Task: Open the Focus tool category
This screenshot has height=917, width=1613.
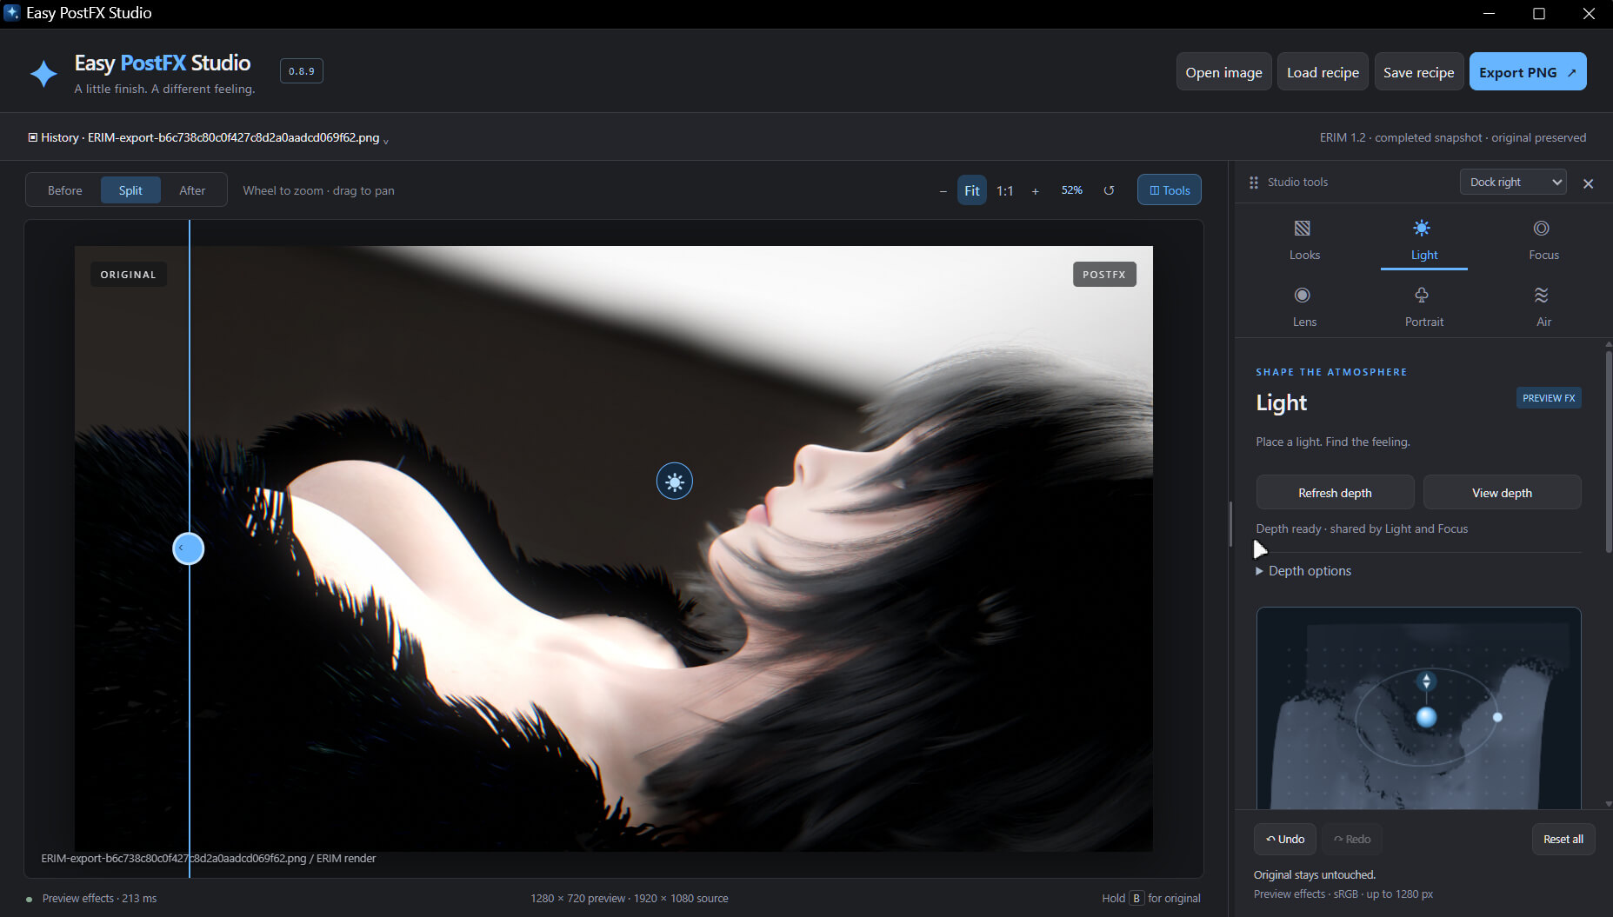Action: 1543,240
